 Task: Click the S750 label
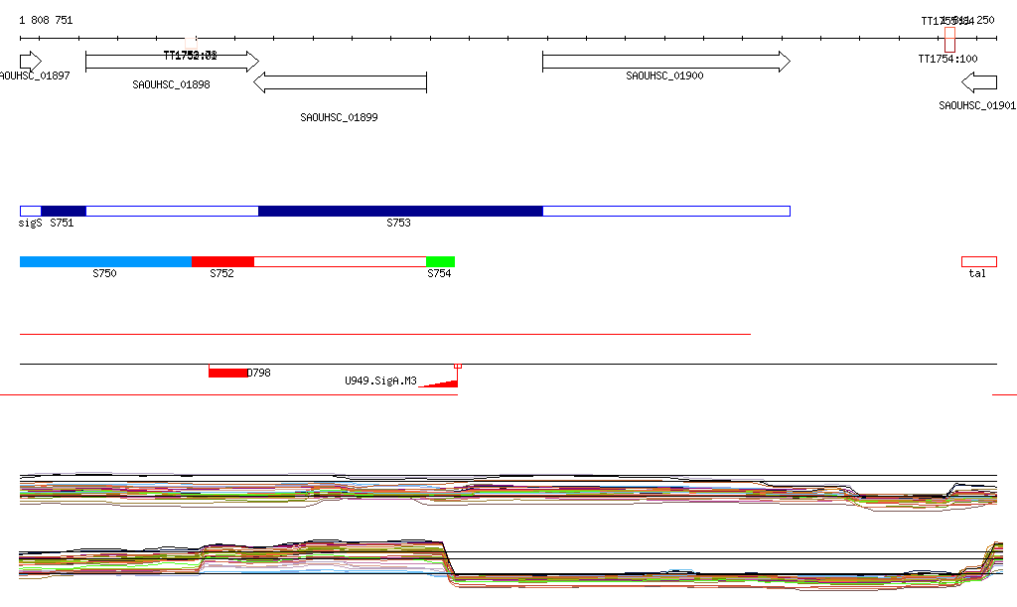click(x=104, y=273)
